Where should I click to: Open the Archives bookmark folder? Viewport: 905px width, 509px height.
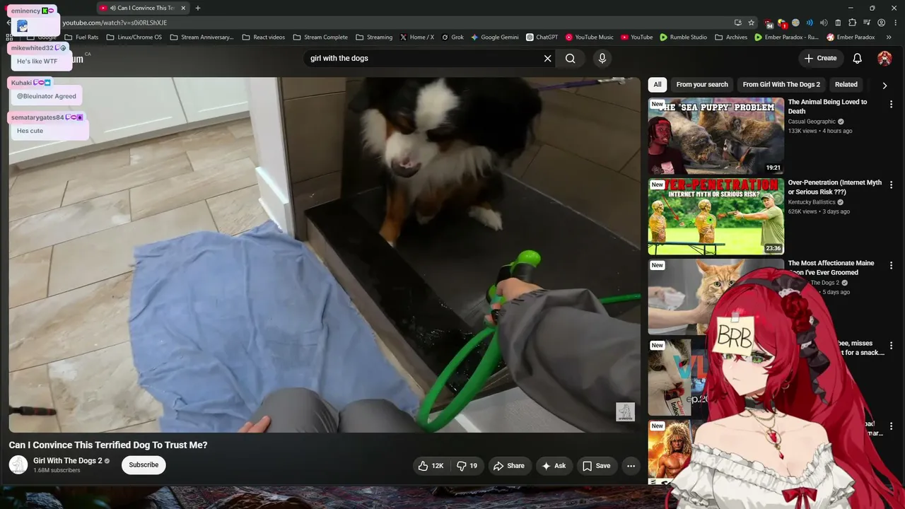click(731, 37)
